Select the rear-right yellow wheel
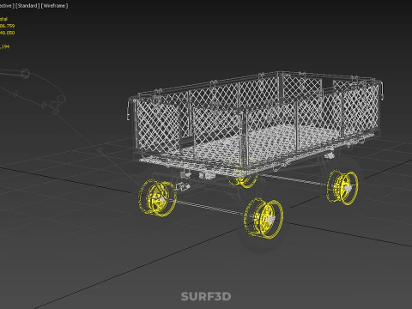 pyautogui.click(x=342, y=187)
